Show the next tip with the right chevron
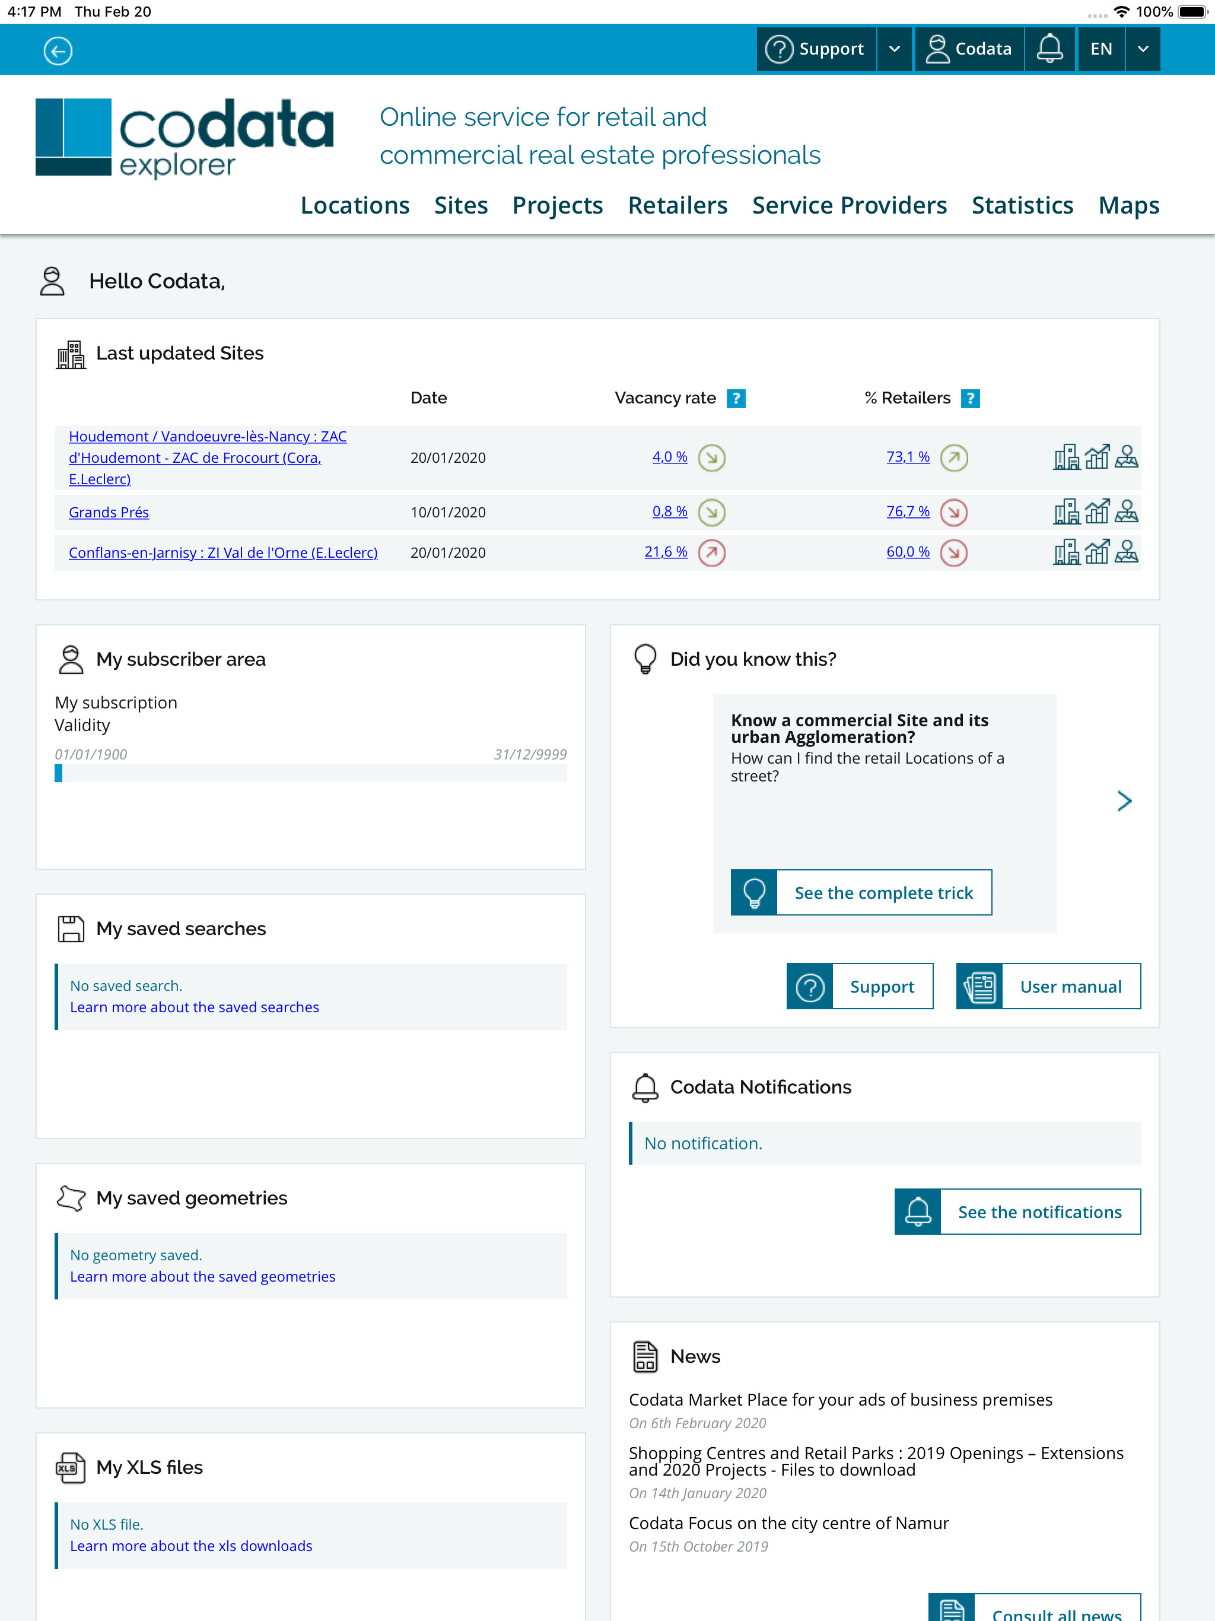1215x1621 pixels. pyautogui.click(x=1124, y=801)
